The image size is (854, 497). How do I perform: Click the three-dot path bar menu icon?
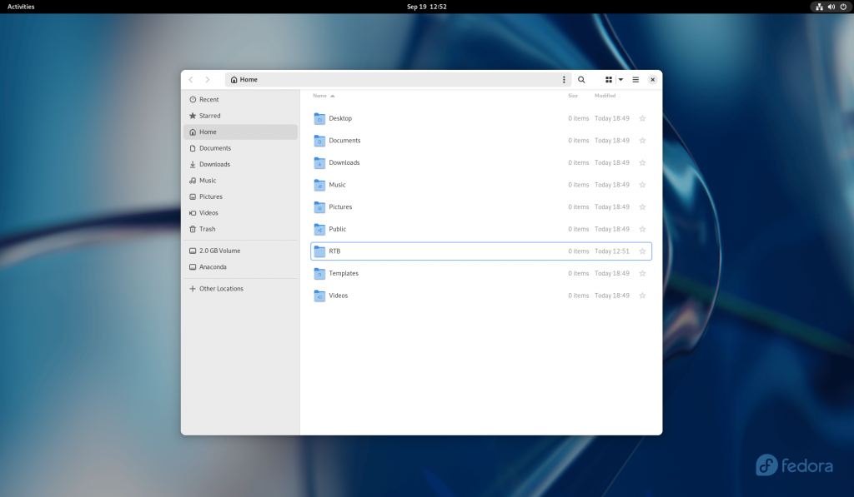pos(564,79)
